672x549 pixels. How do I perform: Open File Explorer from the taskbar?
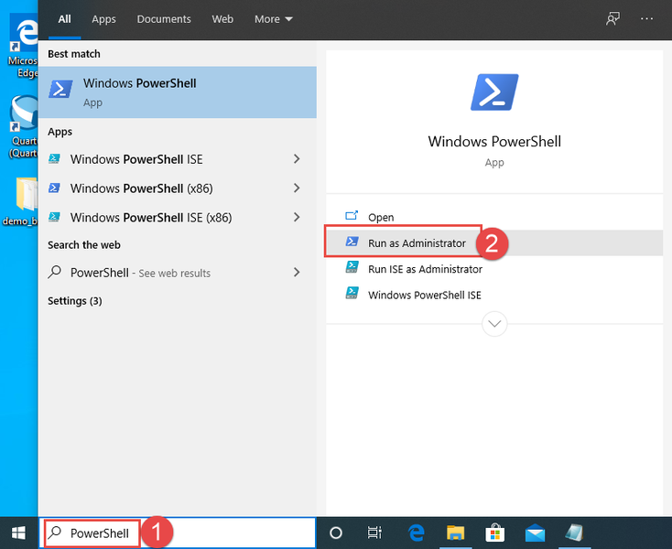coord(455,533)
